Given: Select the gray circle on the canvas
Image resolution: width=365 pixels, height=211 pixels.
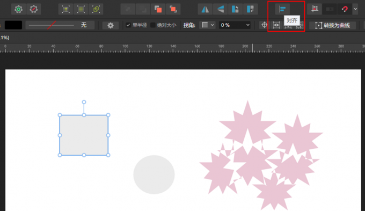Looking at the screenshot, I should [x=154, y=174].
